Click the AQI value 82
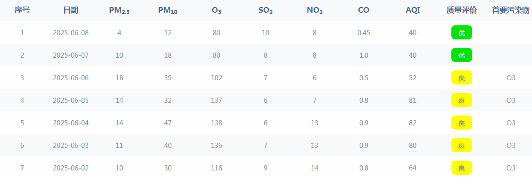 coord(413,123)
